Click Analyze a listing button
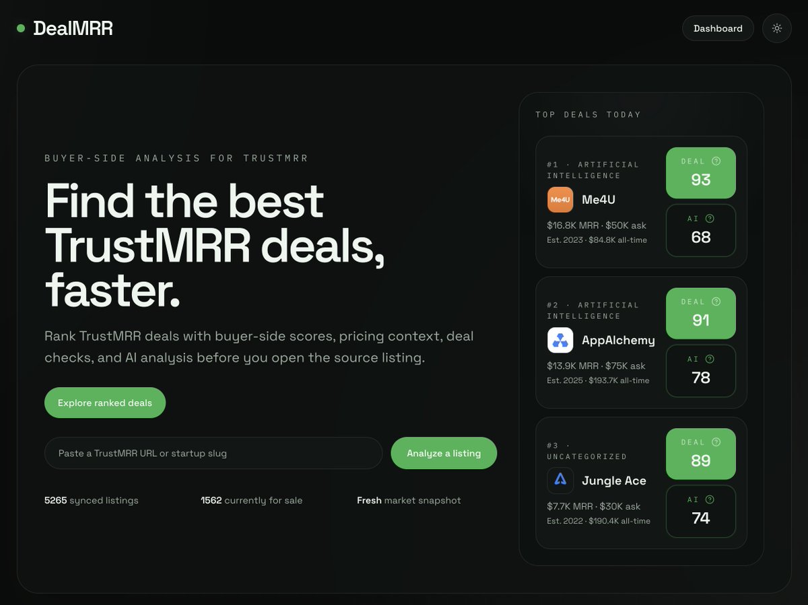Viewport: 808px width, 605px height. pyautogui.click(x=444, y=453)
